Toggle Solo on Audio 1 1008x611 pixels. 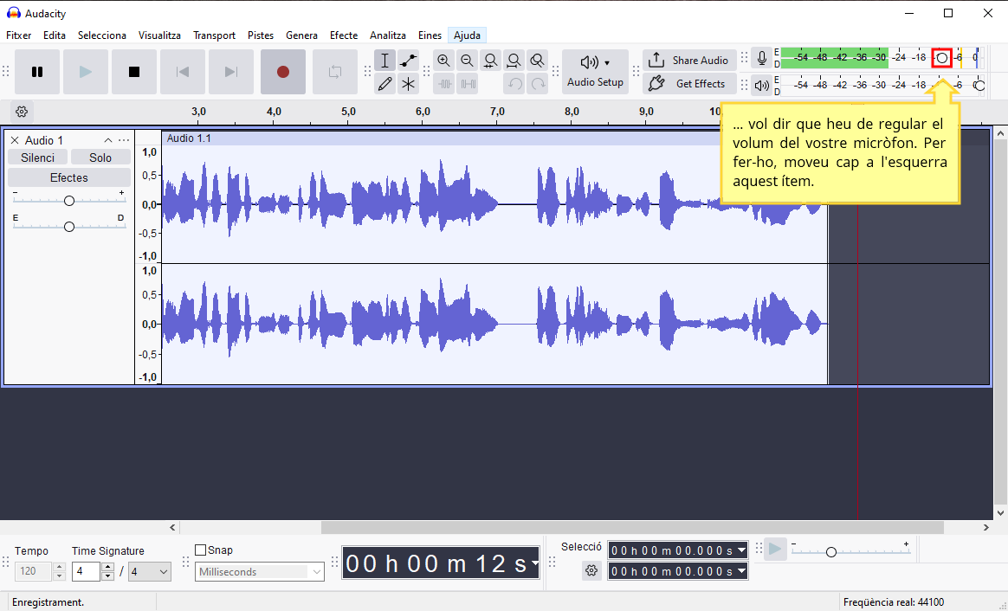tap(100, 158)
